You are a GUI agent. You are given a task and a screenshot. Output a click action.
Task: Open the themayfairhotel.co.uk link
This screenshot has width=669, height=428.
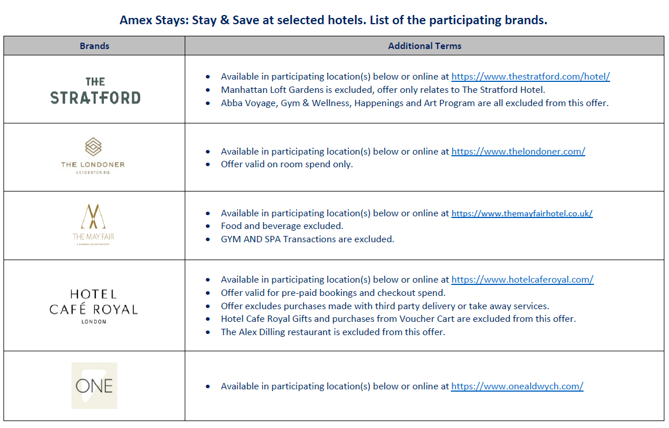pyautogui.click(x=522, y=213)
